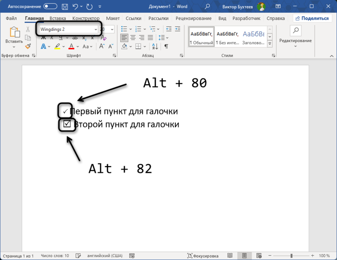Show paragraph marks with the pilcrow icon
Viewport: 337px width, 260px height.
tap(166, 47)
